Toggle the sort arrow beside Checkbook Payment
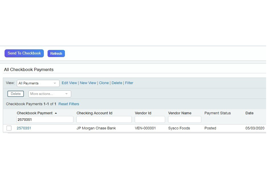This screenshot has width=267, height=178. coord(56,113)
